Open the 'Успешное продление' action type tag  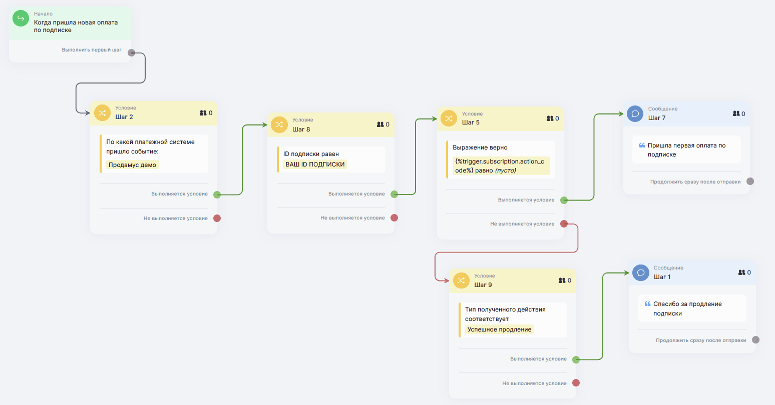(x=499, y=329)
